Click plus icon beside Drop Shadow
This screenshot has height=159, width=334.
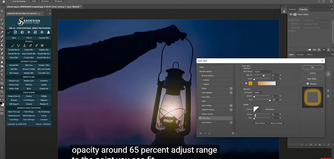(231, 123)
